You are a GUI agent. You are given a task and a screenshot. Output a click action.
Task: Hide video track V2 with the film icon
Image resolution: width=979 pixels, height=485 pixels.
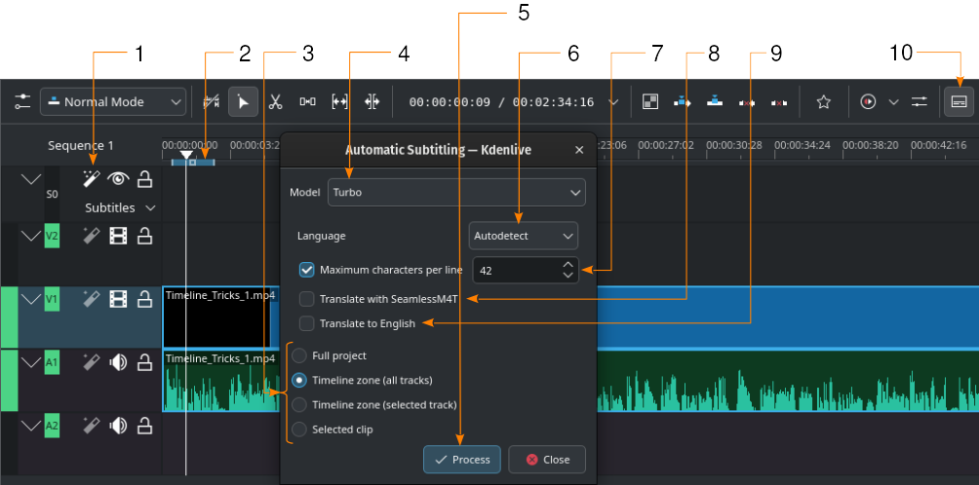(118, 237)
